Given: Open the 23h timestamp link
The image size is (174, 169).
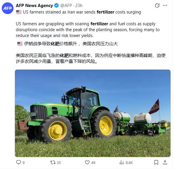Looking at the screenshot, I should coord(79,6).
